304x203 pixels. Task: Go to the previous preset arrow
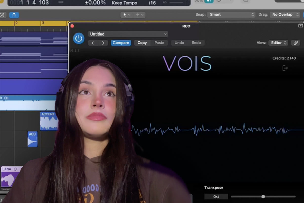(x=93, y=43)
